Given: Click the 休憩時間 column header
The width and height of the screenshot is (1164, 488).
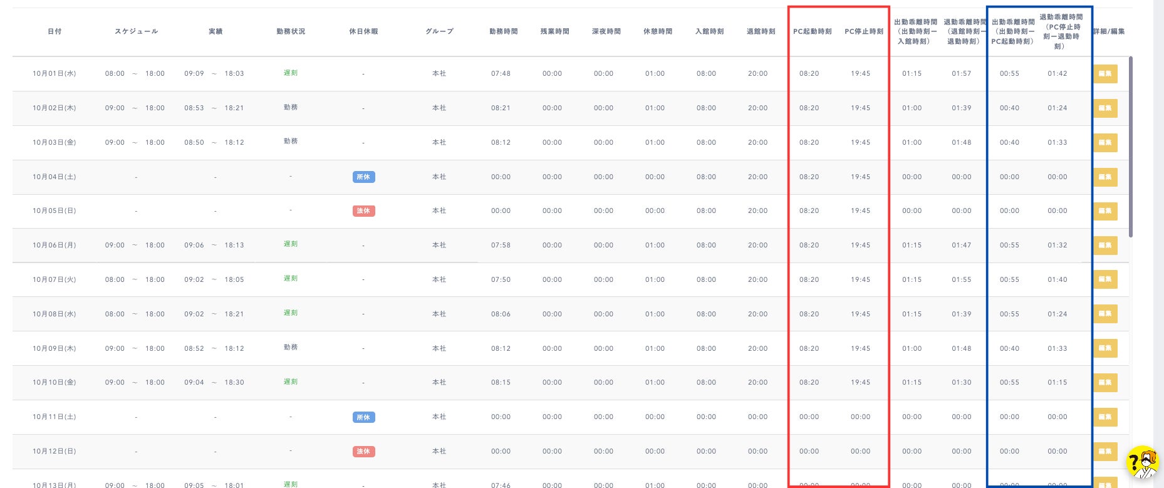Looking at the screenshot, I should pyautogui.click(x=657, y=31).
